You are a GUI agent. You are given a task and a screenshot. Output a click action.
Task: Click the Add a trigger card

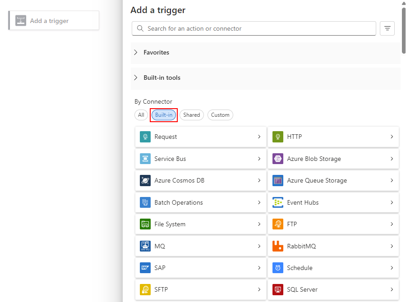(x=54, y=21)
